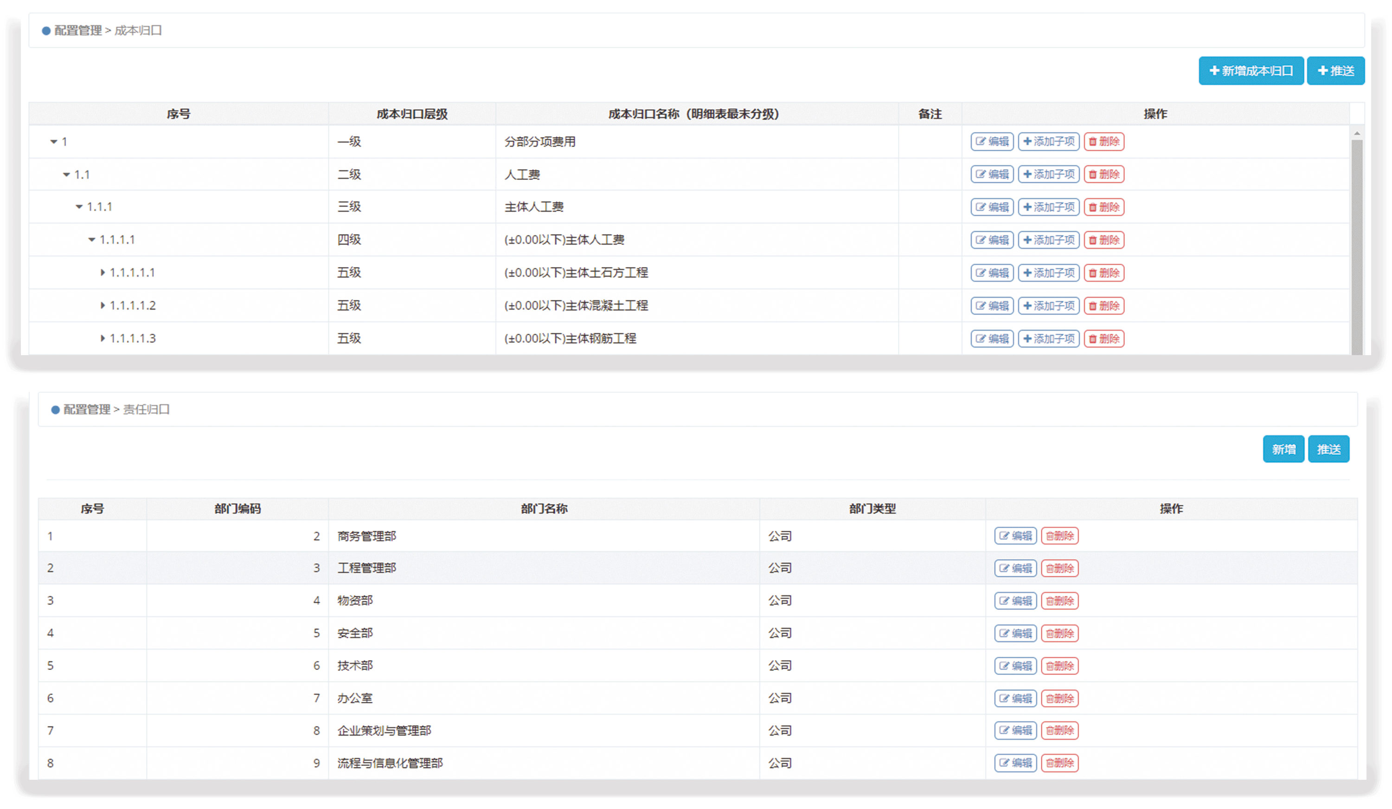Click trash delete icon for 主体人工费 row
Screen dimensions: 1392x809
click(1092, 207)
